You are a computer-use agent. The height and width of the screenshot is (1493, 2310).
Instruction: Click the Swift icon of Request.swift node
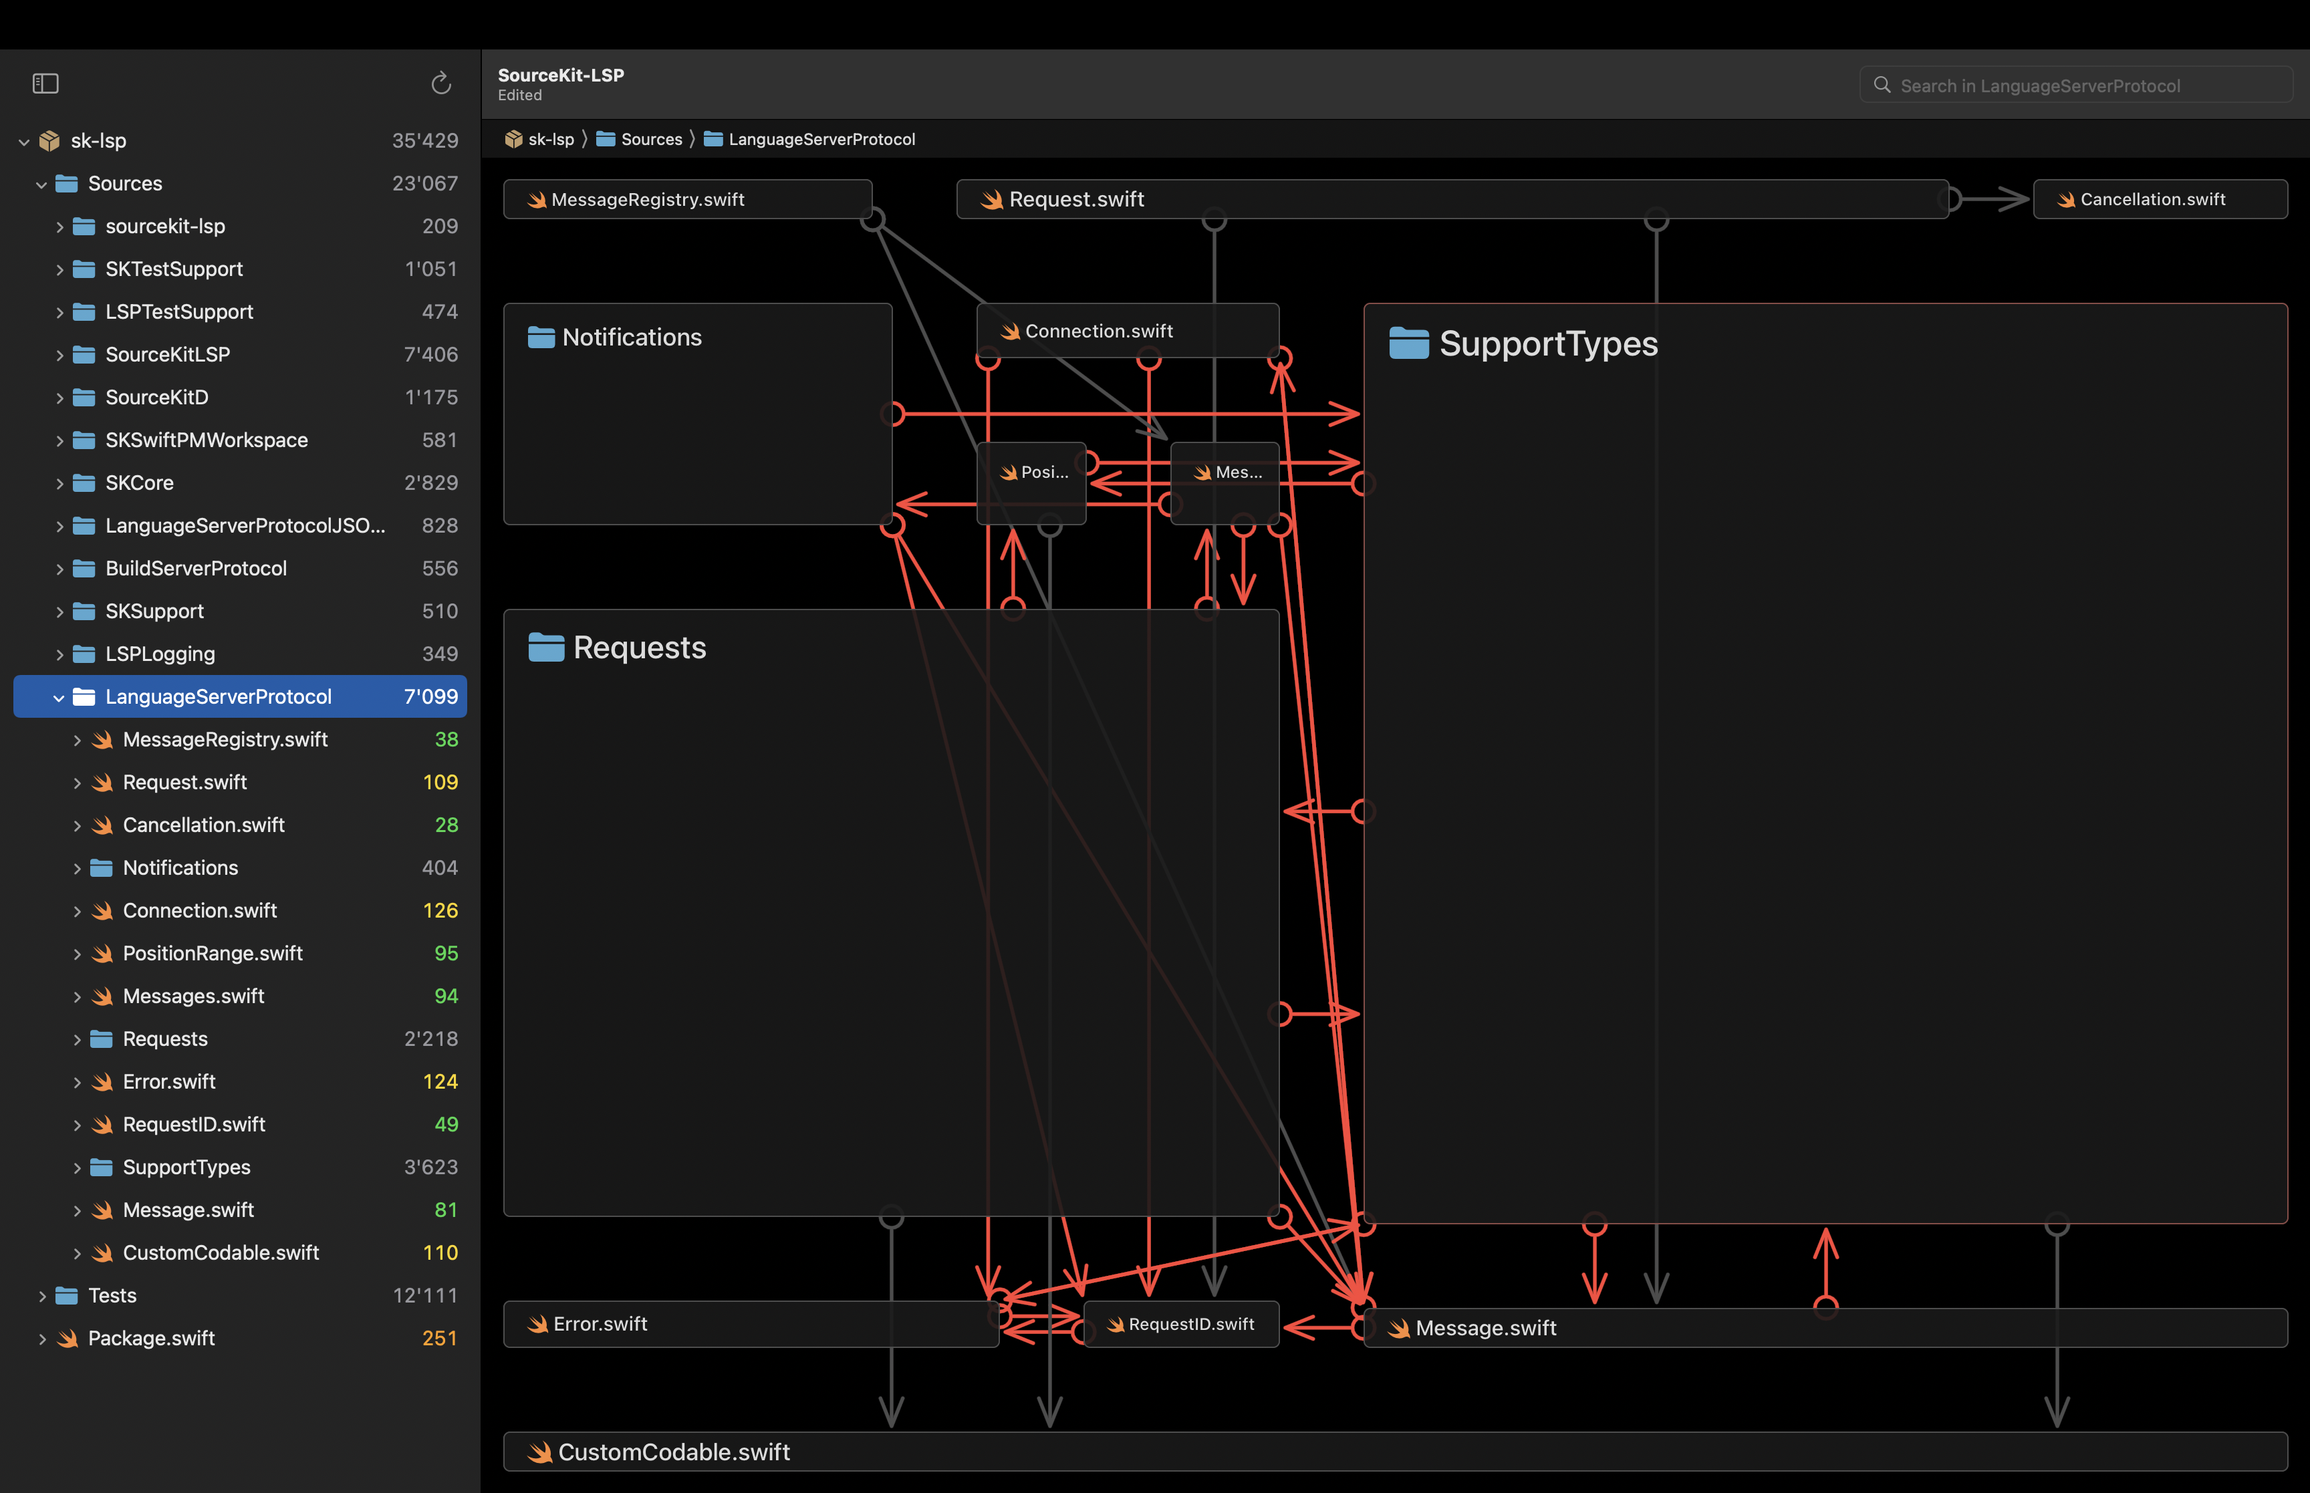992,200
